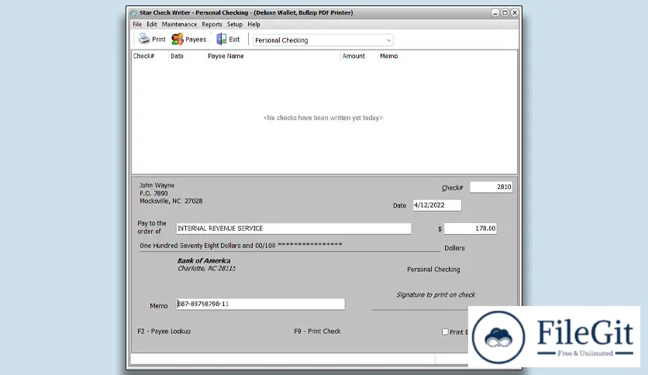Click the Charlotte, NC 28115 bank address
The width and height of the screenshot is (648, 375).
pyautogui.click(x=206, y=268)
